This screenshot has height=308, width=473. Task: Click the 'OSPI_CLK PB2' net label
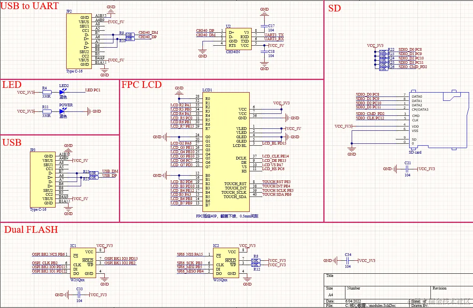tap(45, 263)
